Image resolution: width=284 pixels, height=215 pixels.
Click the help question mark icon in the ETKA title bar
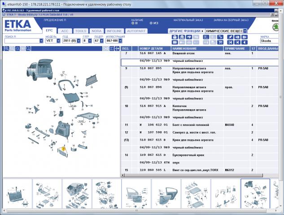[273, 15]
